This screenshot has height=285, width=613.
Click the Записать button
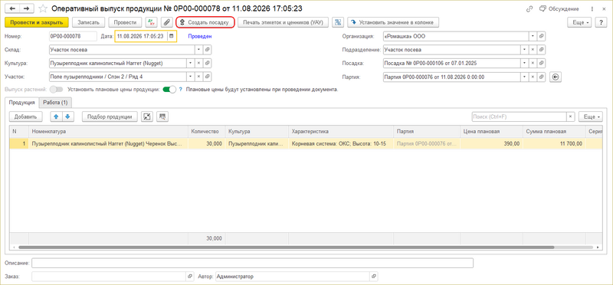click(x=89, y=23)
